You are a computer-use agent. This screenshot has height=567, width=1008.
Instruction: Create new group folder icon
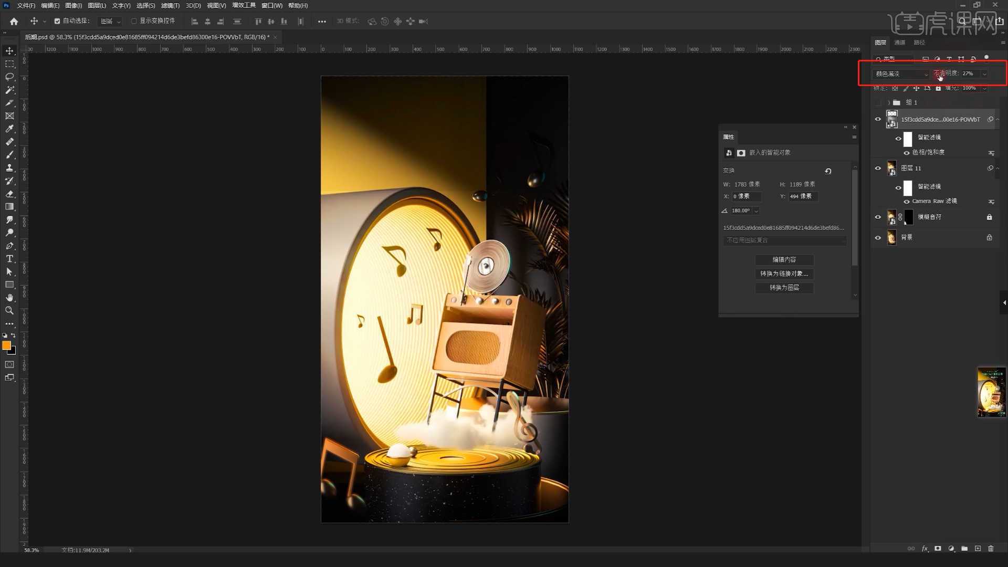(x=964, y=549)
